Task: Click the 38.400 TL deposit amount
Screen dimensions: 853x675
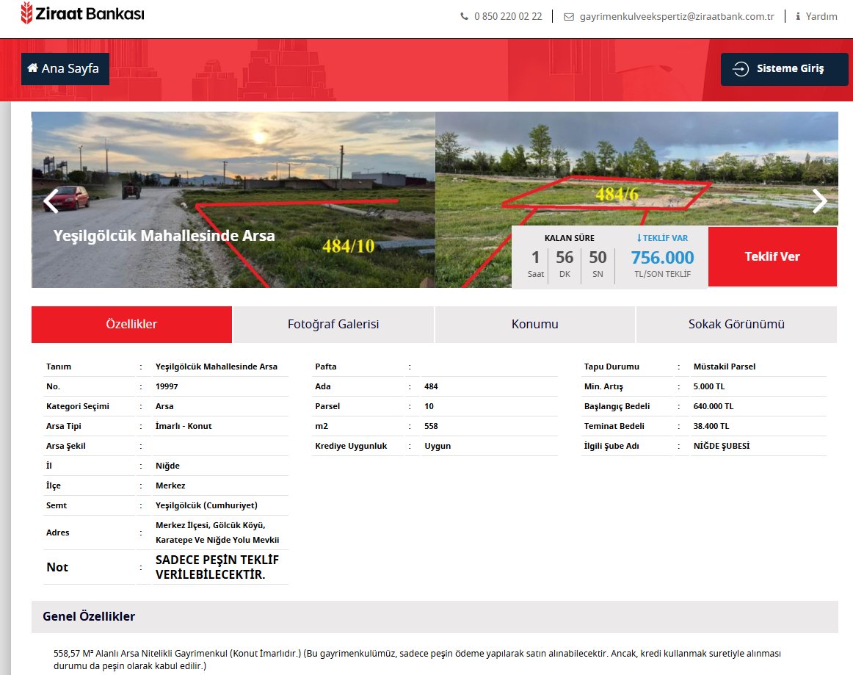Action: click(711, 426)
